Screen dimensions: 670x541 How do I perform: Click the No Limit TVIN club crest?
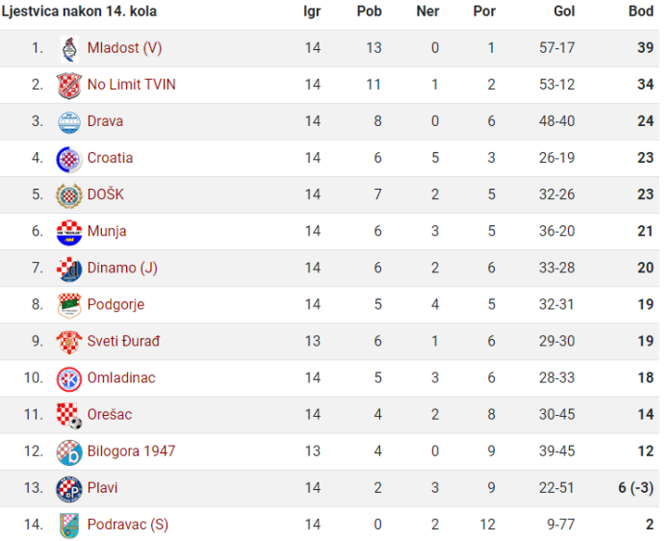coord(69,86)
